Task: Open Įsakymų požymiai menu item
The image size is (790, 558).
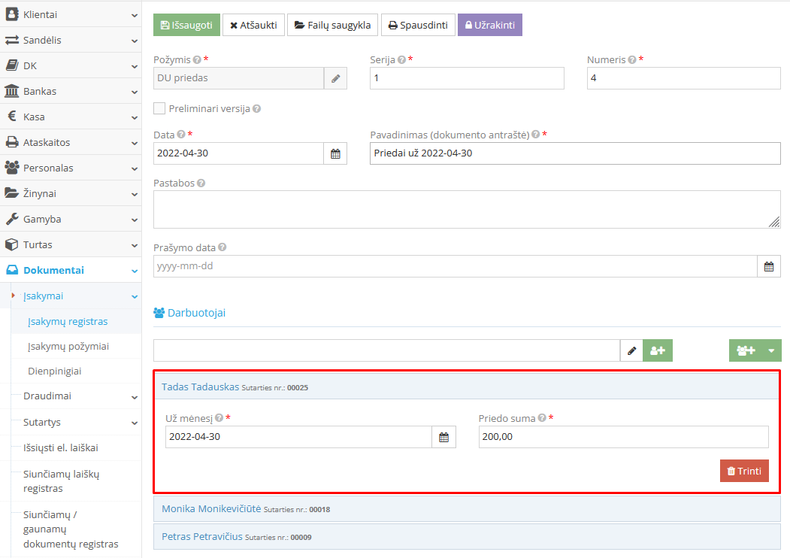Action: 68,346
